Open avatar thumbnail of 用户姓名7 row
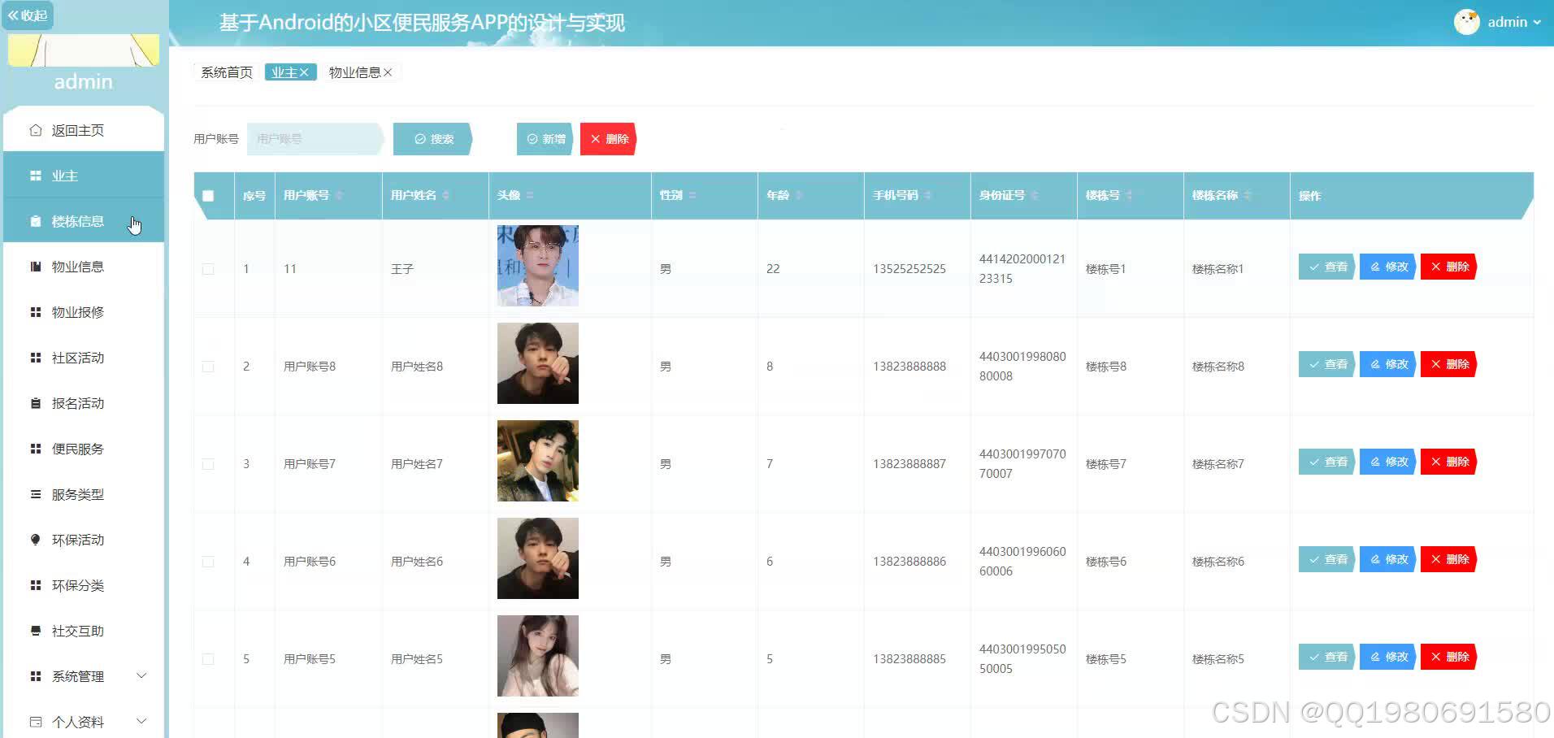Viewport: 1554px width, 738px height. coord(538,461)
